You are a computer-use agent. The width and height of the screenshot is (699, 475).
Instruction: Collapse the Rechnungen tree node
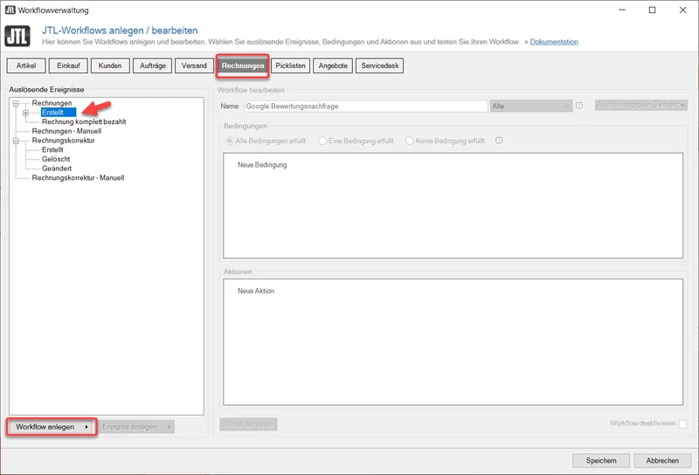(16, 103)
